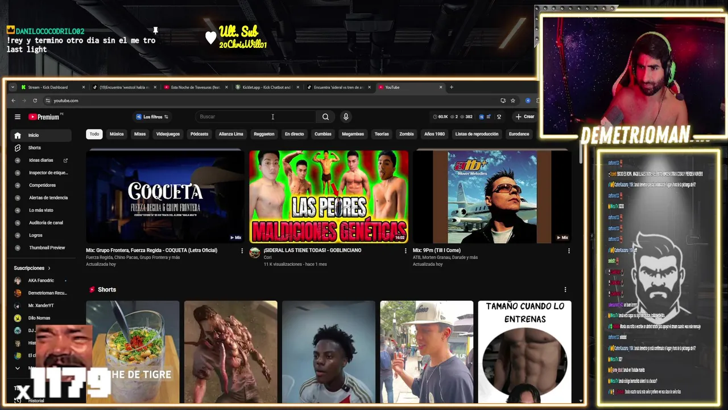Open the Tamaño cuando lo entrenas short
Image resolution: width=728 pixels, height=410 pixels.
524,352
